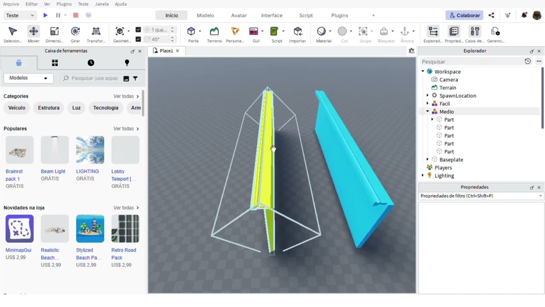The image size is (545, 307).
Task: Toggle the Explorador panel
Action: click(x=433, y=34)
